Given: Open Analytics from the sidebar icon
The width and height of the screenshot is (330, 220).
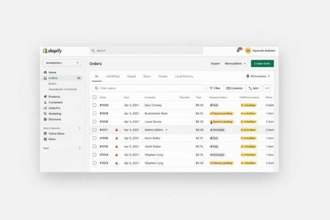Looking at the screenshot, I should click(x=45, y=108).
